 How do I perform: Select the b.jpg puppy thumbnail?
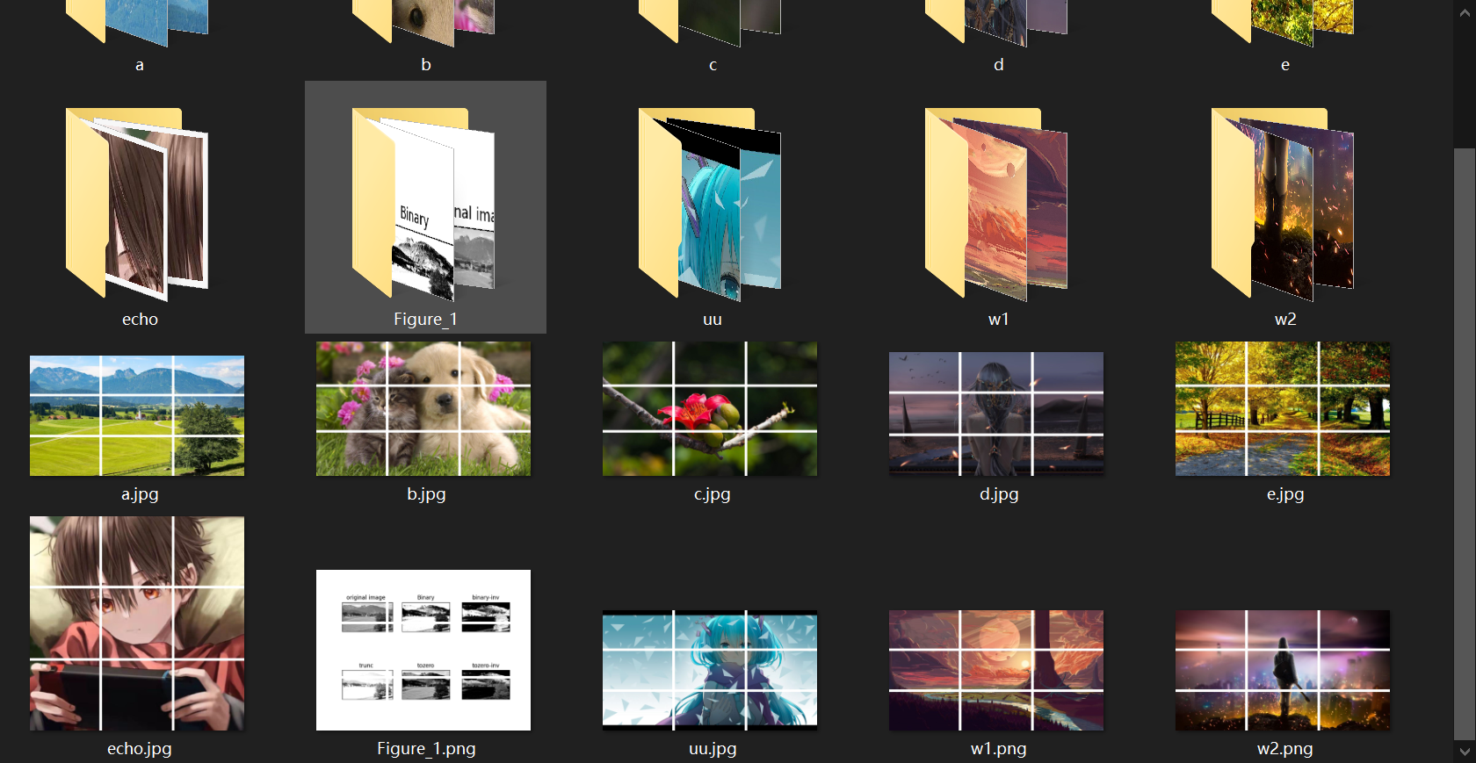pos(423,408)
